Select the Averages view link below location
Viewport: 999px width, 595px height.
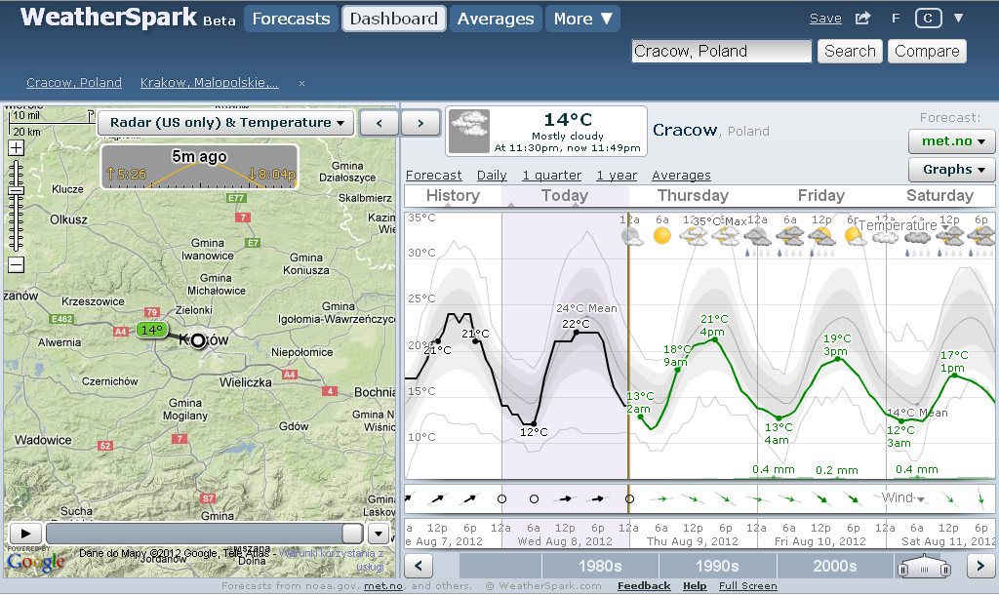click(681, 176)
